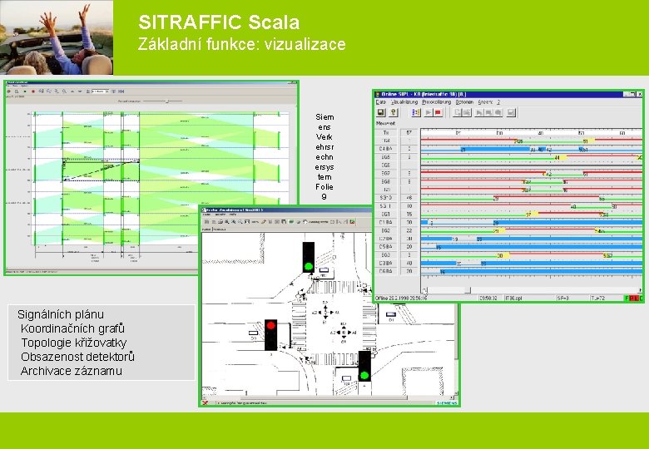Viewport: 649px width, 449px height.
Task: Click the save disk icon in Online SIPL toolbar
Action: [x=381, y=112]
